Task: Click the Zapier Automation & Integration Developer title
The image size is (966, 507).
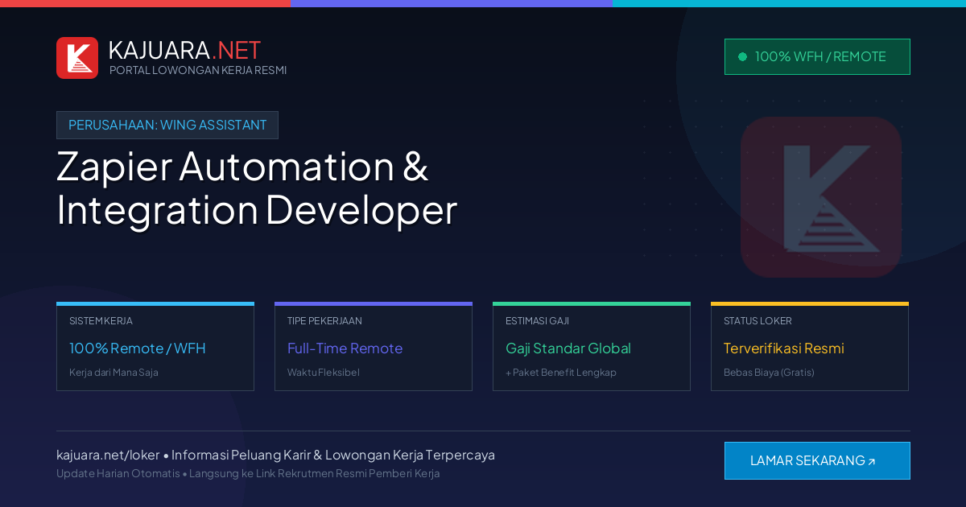Action: [257, 188]
